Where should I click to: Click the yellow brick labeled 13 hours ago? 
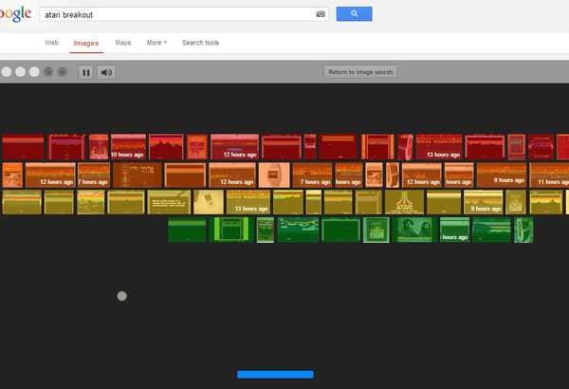[x=248, y=202]
